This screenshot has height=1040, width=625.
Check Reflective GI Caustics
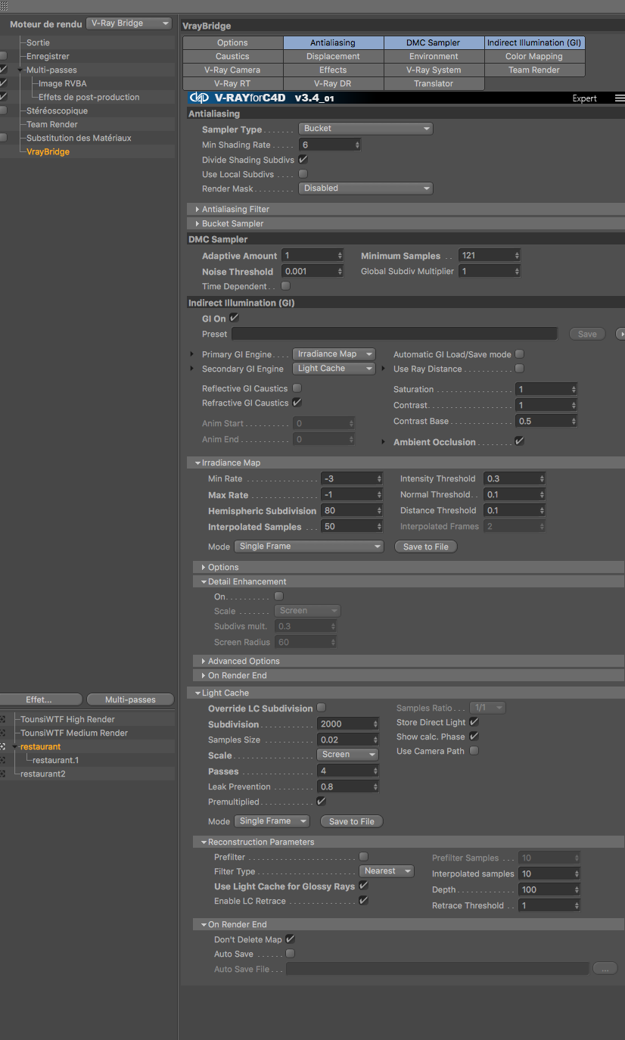[x=297, y=388]
